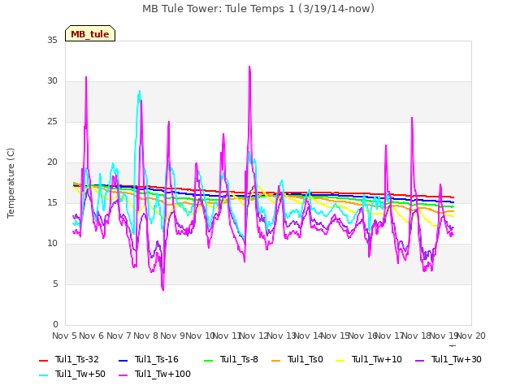Click the magenta peak near 25.5 on Nov 18
520x390 pixels.
[x=412, y=118]
